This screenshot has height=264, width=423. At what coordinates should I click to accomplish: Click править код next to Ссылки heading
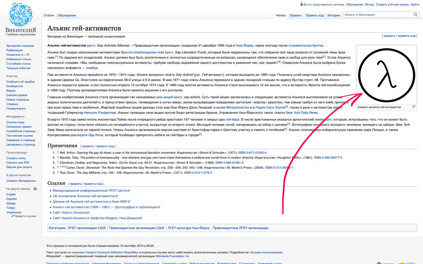point(93,184)
